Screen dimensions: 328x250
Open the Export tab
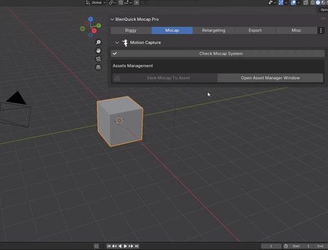click(x=255, y=31)
